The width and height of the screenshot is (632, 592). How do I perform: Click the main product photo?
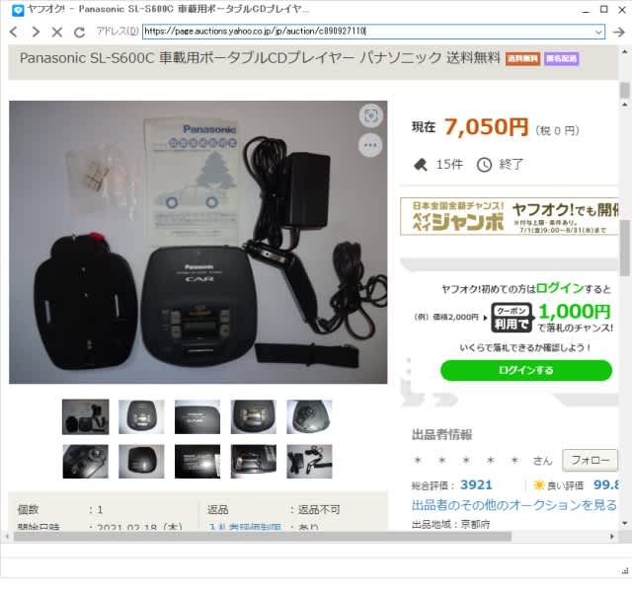point(197,242)
